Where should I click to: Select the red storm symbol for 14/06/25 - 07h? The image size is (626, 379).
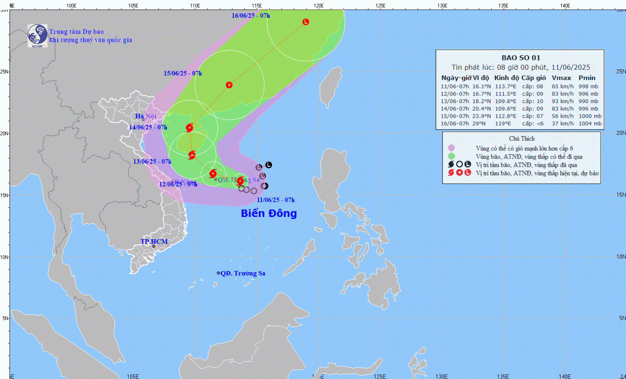(x=189, y=127)
